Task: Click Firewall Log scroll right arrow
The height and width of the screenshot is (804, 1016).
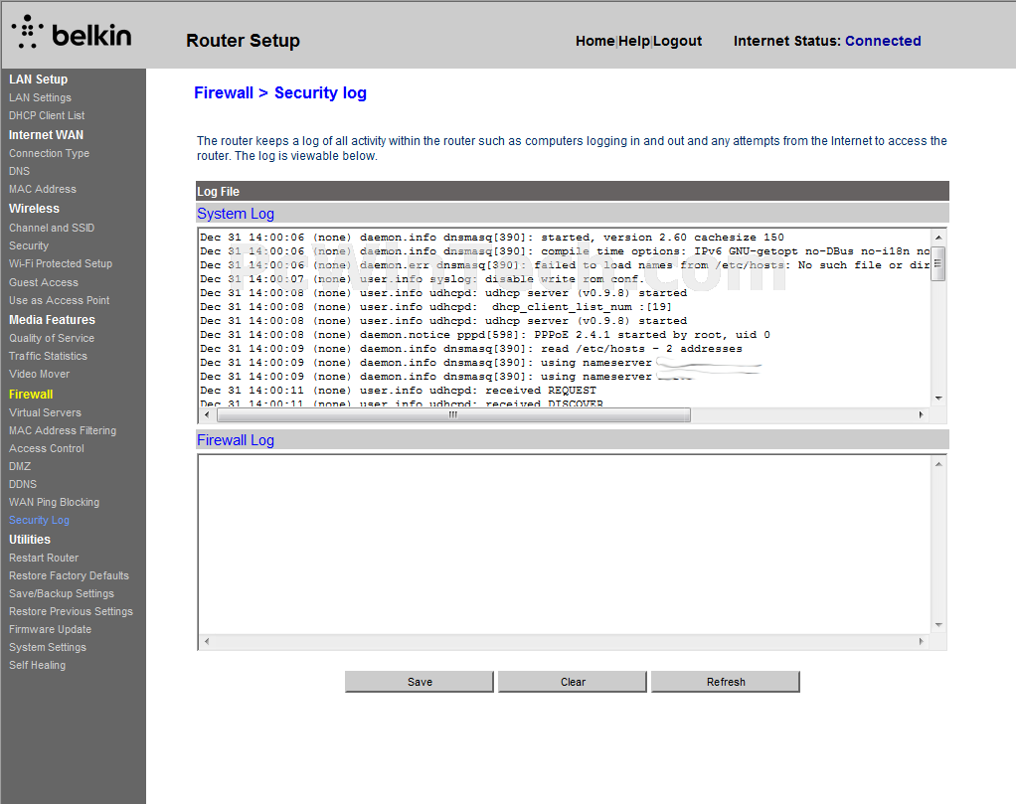Action: [x=921, y=641]
